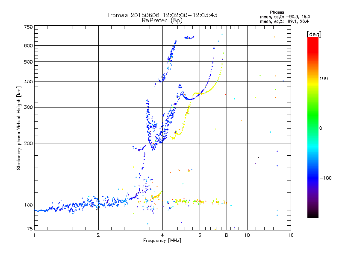Click the '1' frequency tick label
342x256 pixels.
[34, 235]
